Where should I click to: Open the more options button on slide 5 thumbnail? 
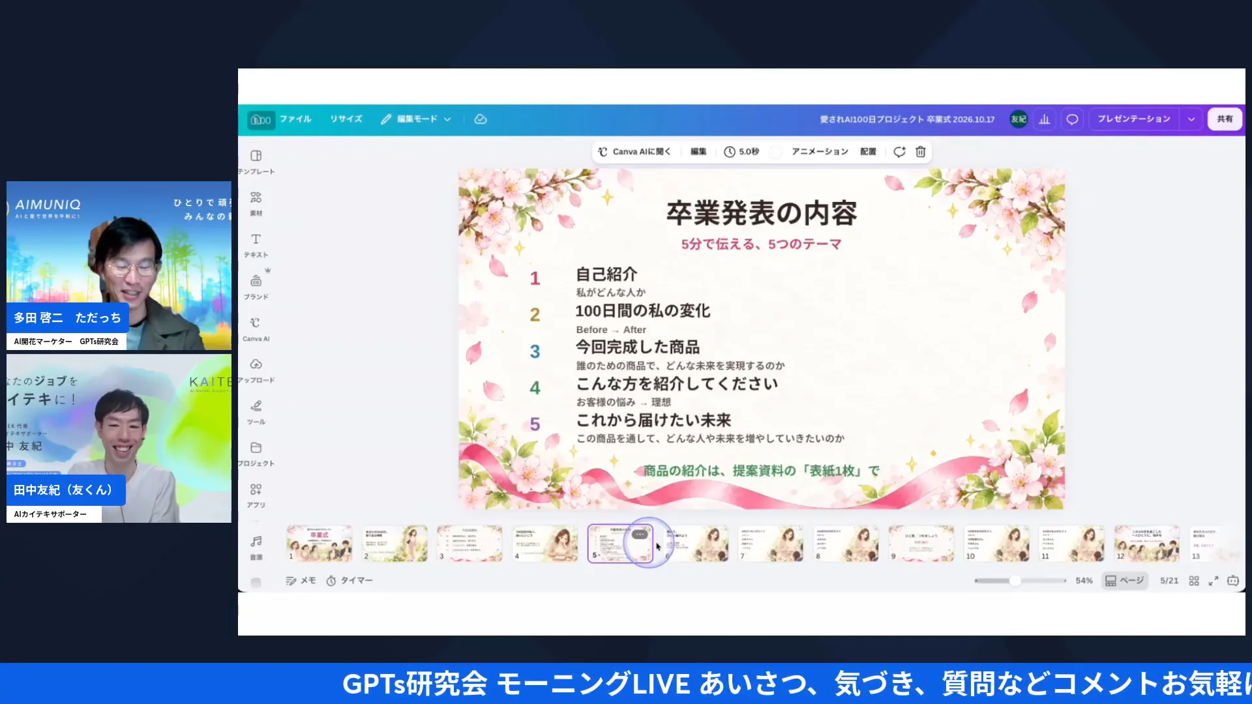pyautogui.click(x=640, y=535)
